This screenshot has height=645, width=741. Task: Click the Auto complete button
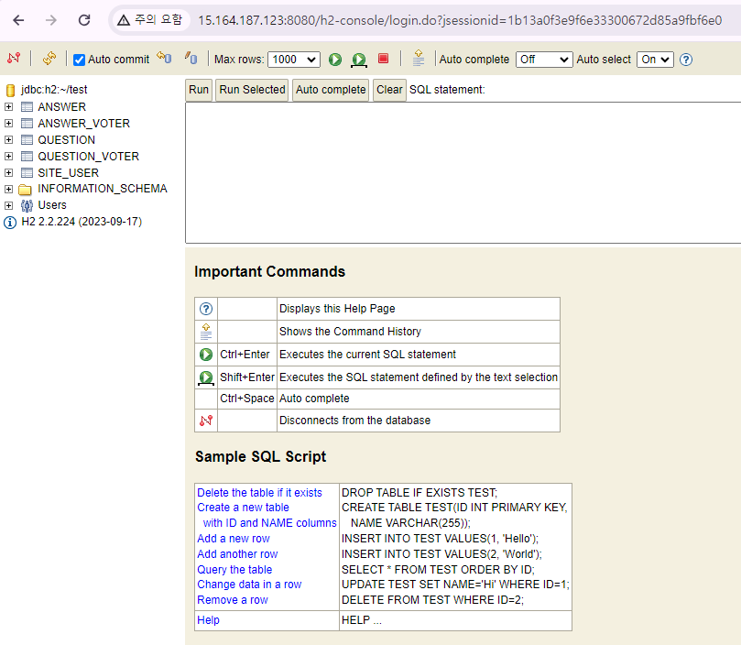(331, 90)
